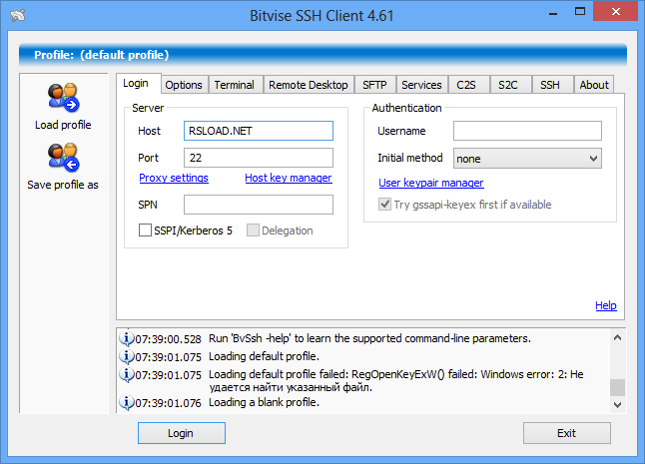Click the Host input field
645x464 pixels.
pos(259,131)
